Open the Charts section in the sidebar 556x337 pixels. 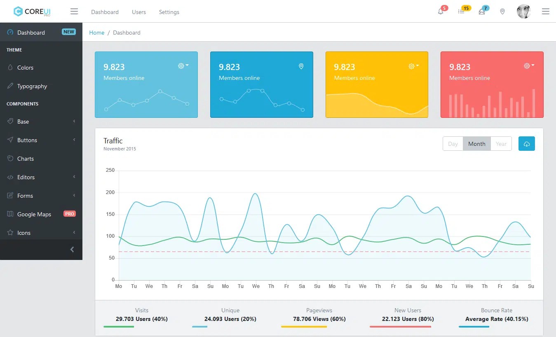(26, 158)
